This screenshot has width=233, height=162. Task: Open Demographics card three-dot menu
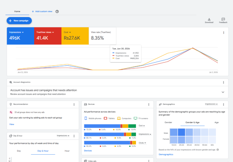(x=224, y=105)
